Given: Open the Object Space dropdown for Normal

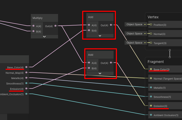Looking at the screenshot, I should pos(134,34).
